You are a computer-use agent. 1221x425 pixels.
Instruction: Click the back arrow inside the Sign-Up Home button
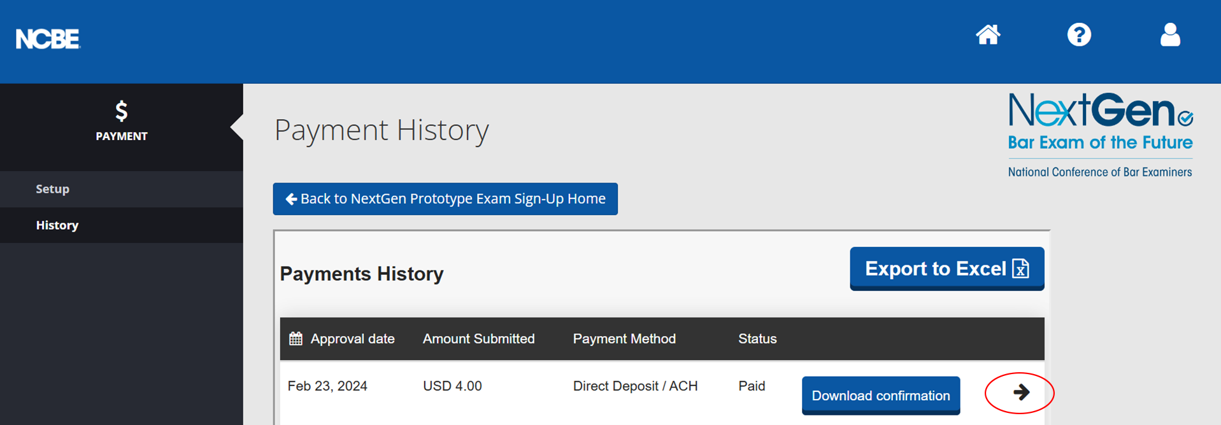click(x=291, y=199)
